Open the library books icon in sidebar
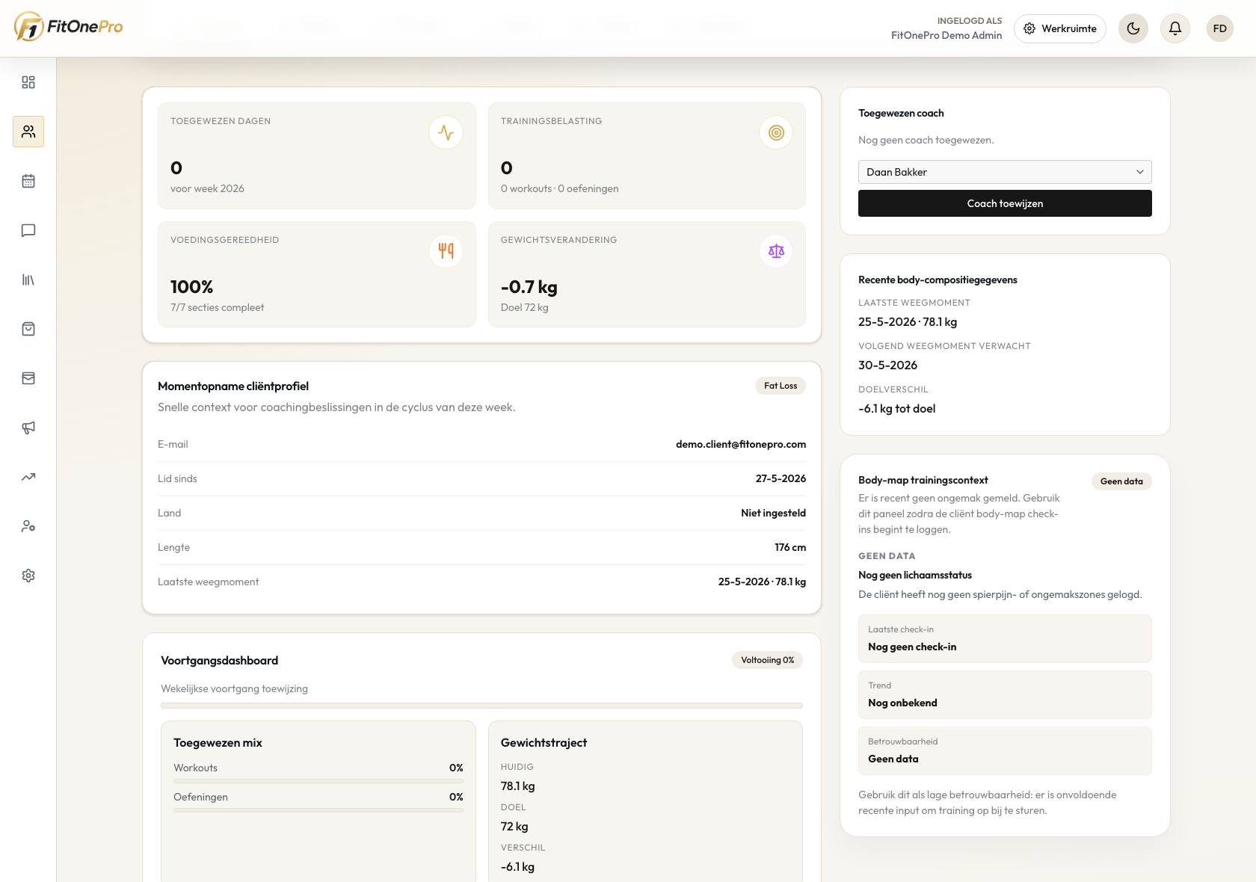The height and width of the screenshot is (882, 1256). 28,280
